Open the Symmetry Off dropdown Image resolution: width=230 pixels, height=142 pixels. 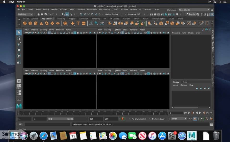[133, 14]
